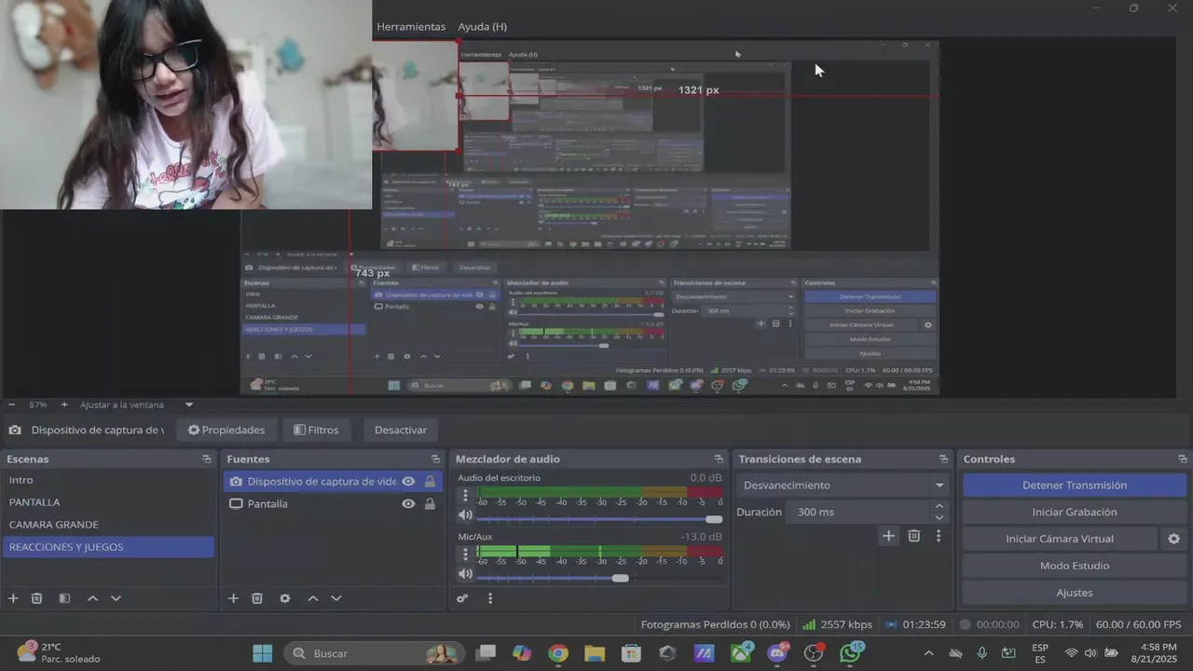Increase transition duration with up arrow
The image size is (1193, 671).
(939, 507)
